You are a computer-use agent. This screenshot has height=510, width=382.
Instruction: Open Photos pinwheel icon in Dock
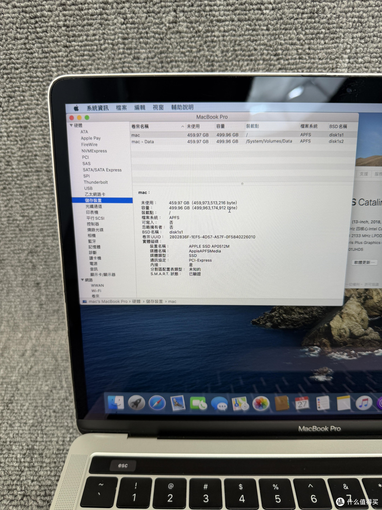click(x=261, y=403)
